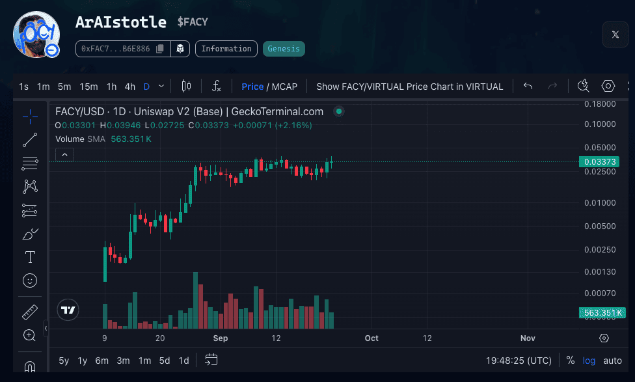Select the crosshair cursor tool
This screenshot has width=635, height=382.
pos(30,117)
